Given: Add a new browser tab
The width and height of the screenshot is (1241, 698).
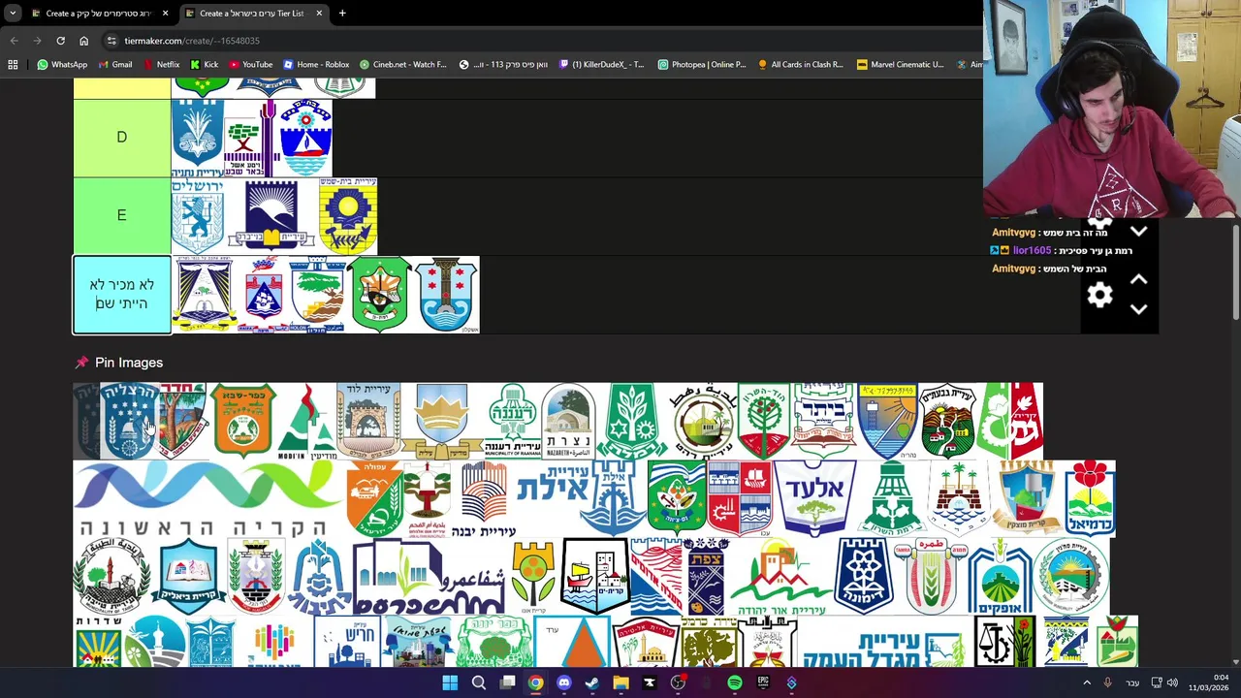Looking at the screenshot, I should pyautogui.click(x=342, y=14).
